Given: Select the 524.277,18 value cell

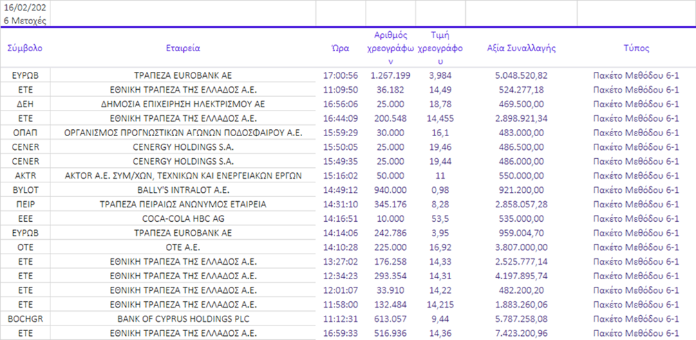Looking at the screenshot, I should tap(521, 90).
